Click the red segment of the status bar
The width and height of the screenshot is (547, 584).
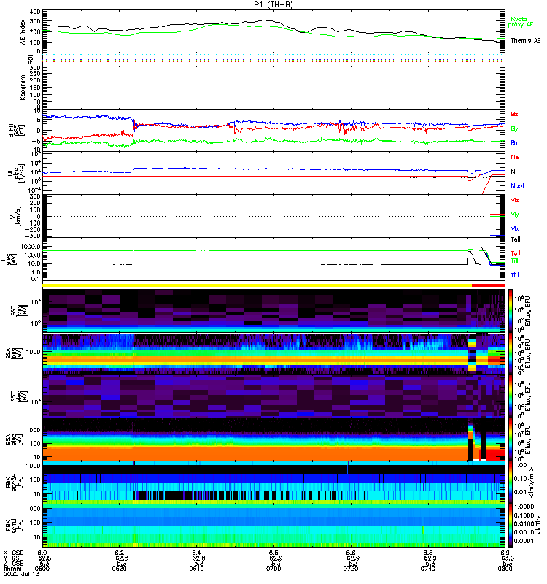coord(488,285)
